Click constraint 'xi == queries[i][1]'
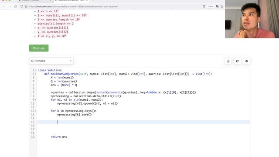The height and width of the screenshot is (157, 279). (x=53, y=28)
